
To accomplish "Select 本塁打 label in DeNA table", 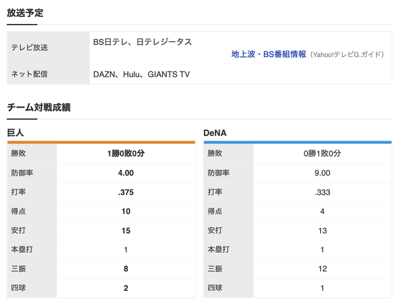I will 218,250.
